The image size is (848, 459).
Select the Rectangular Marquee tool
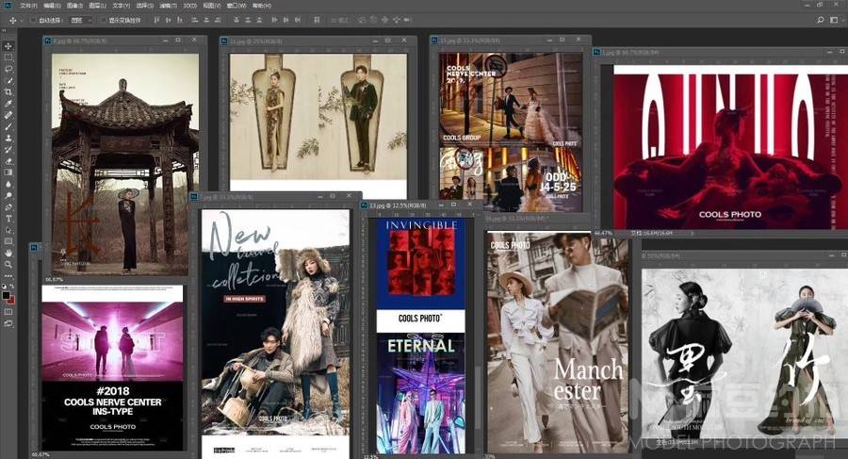(x=8, y=57)
